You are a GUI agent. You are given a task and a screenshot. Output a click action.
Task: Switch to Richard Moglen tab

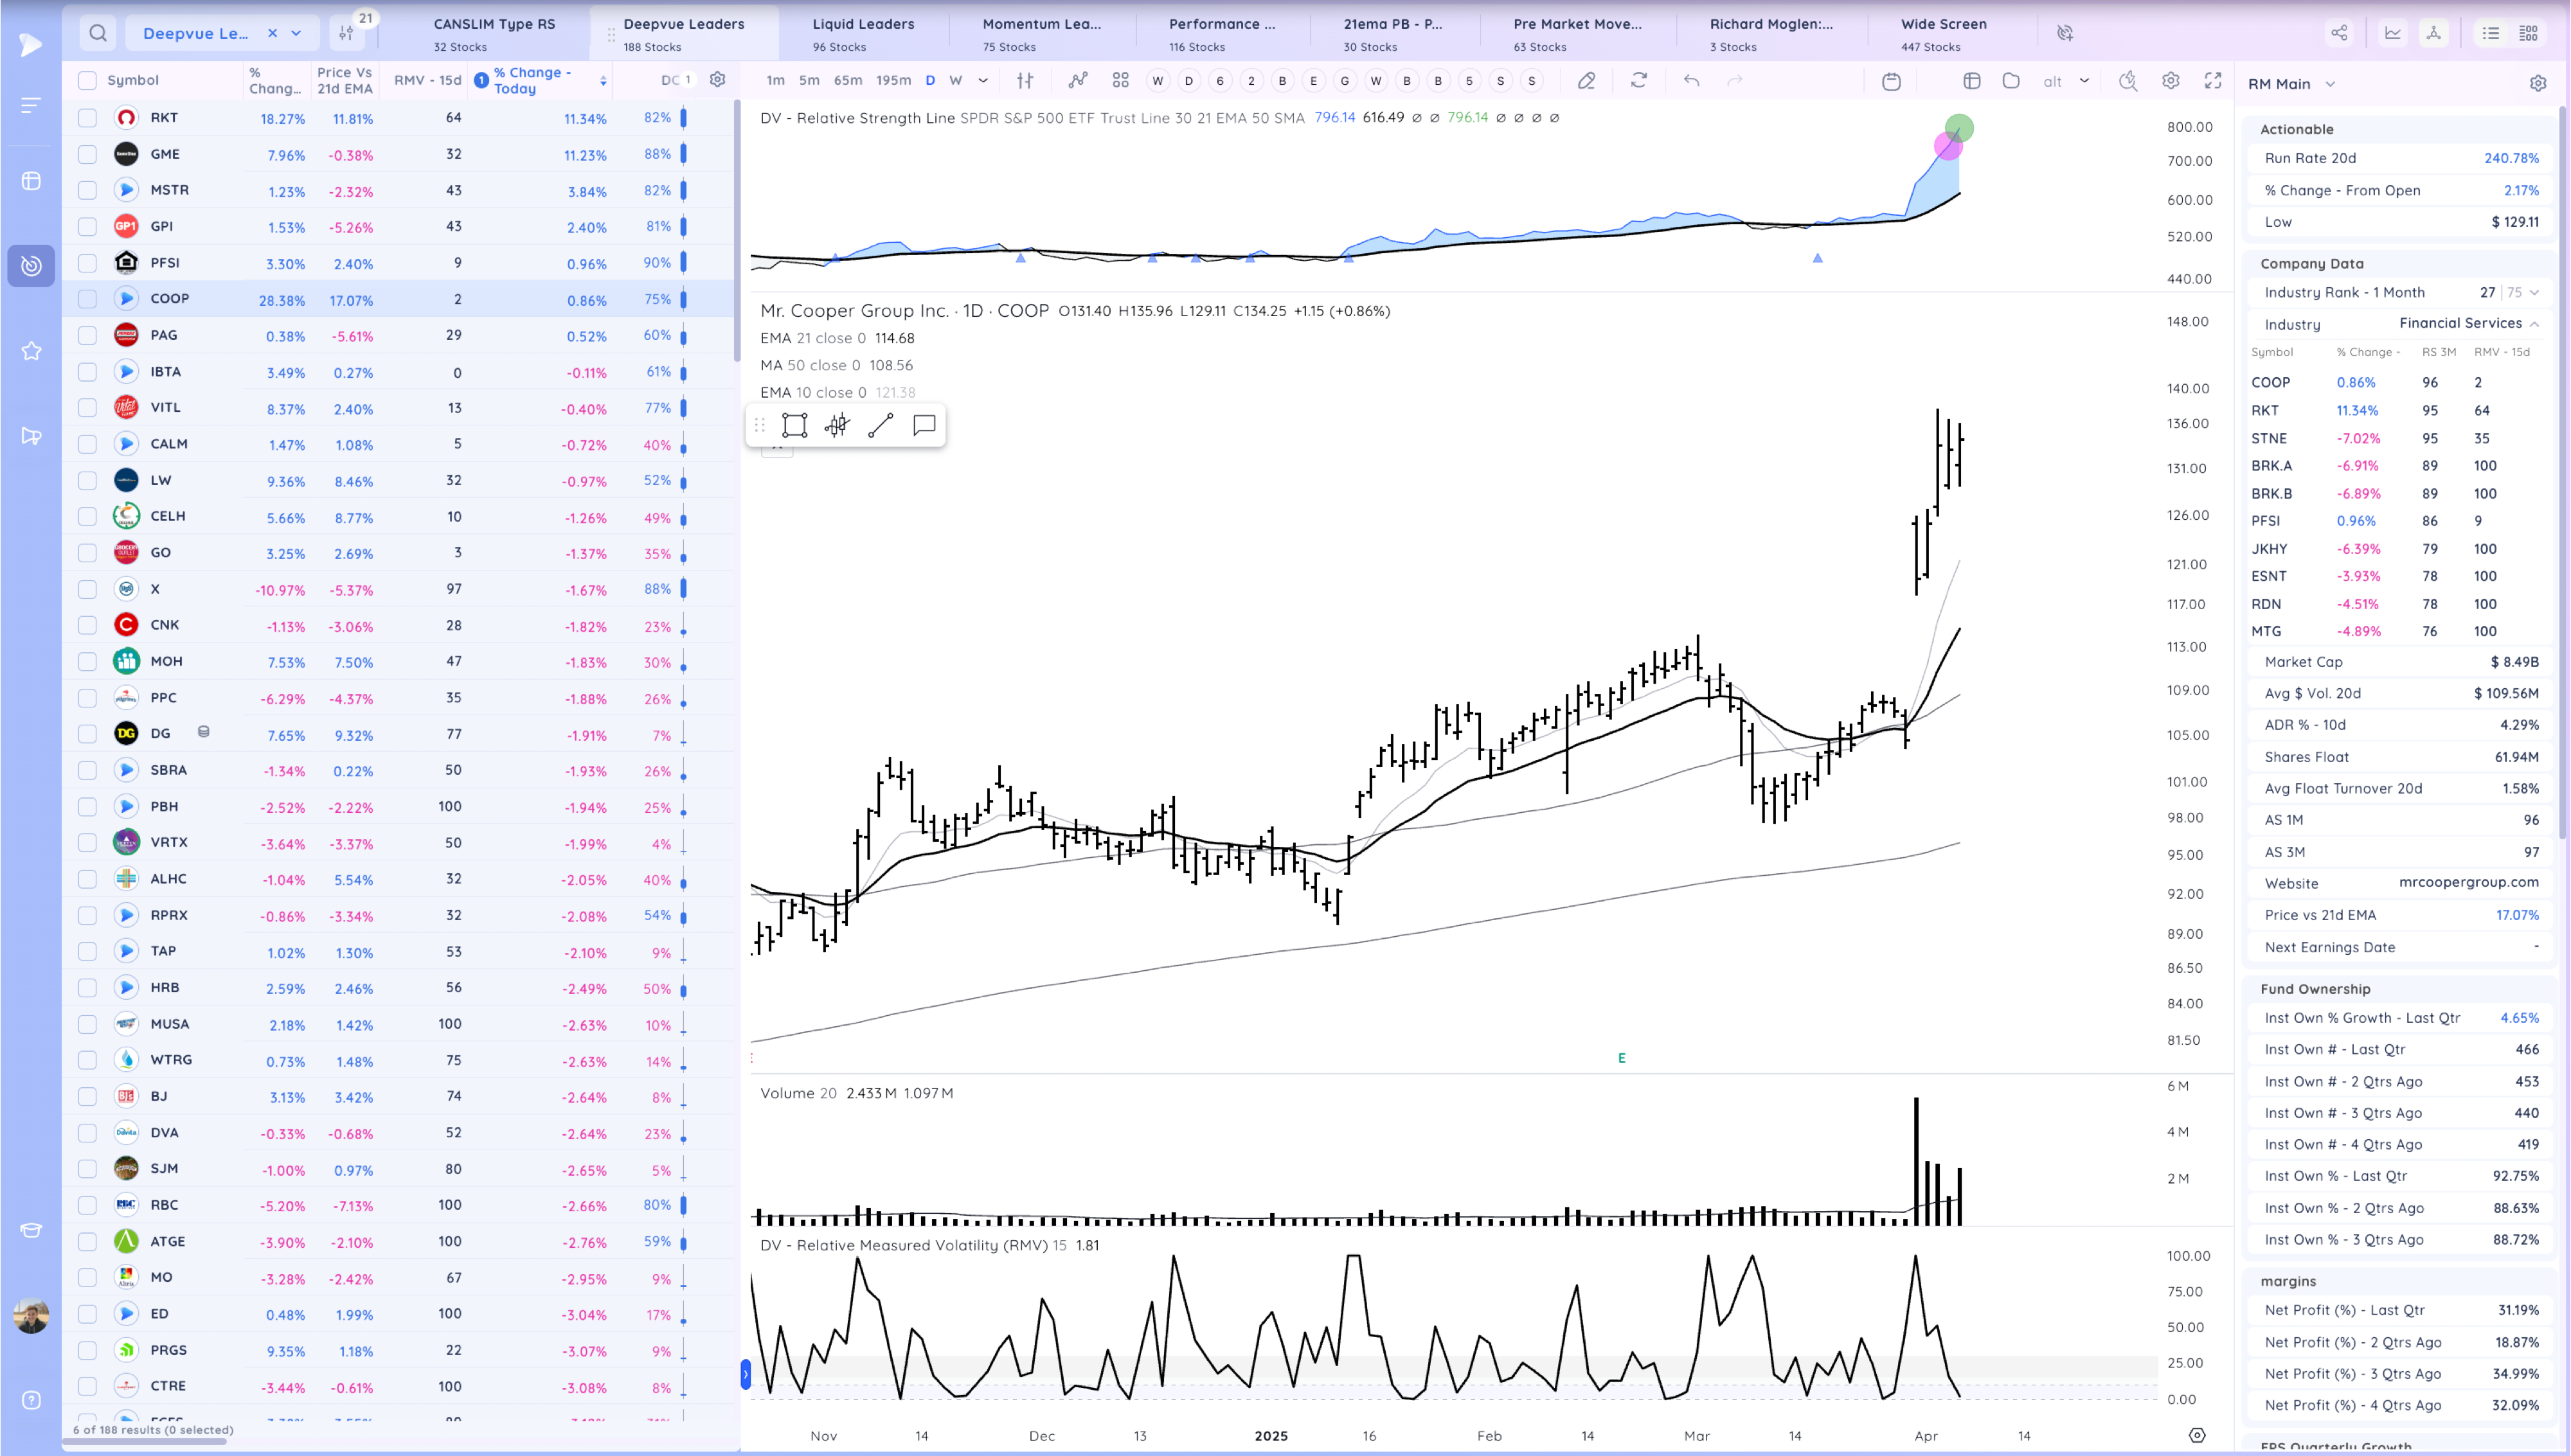coord(1771,33)
